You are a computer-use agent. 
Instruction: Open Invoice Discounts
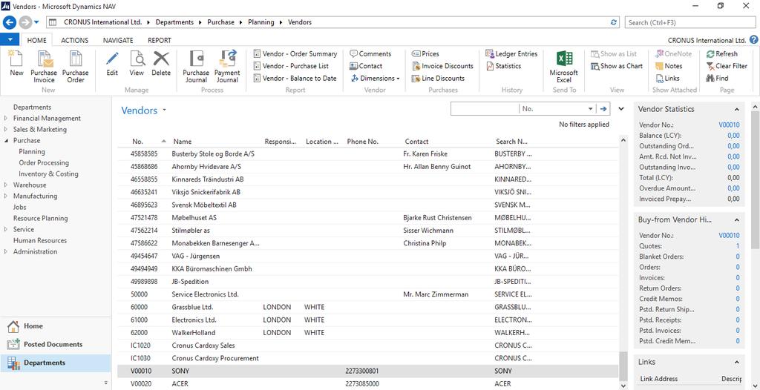coord(442,66)
